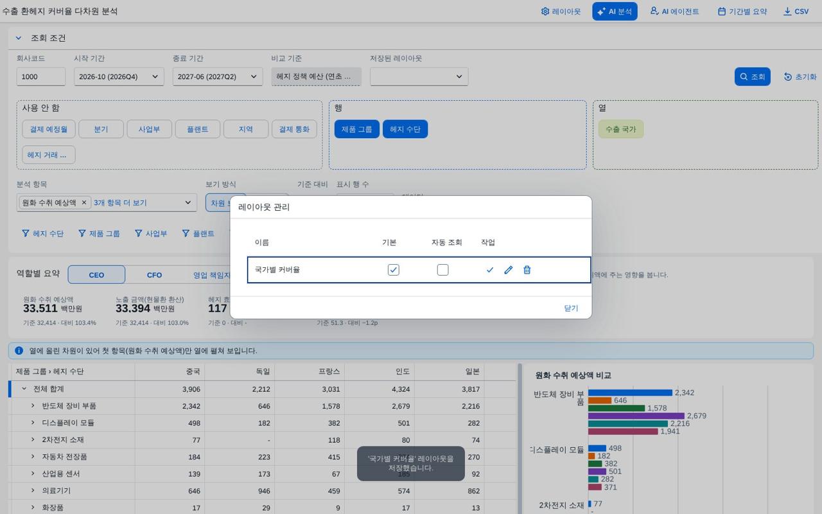822x514 pixels.
Task: Open the AI 에이전트 panel
Action: (674, 12)
